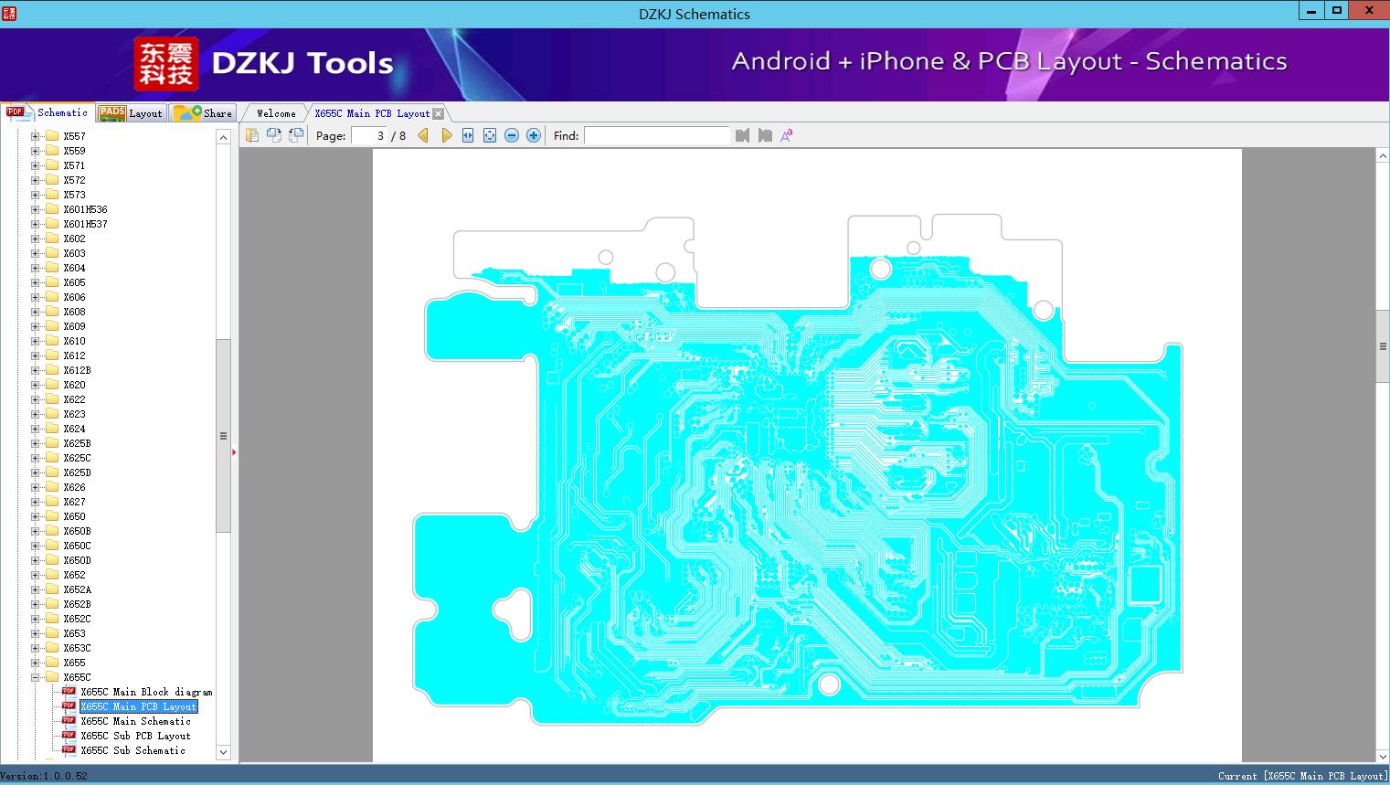Screen dimensions: 1390x785
Task: Expand the X650 folder node
Action: [36, 516]
